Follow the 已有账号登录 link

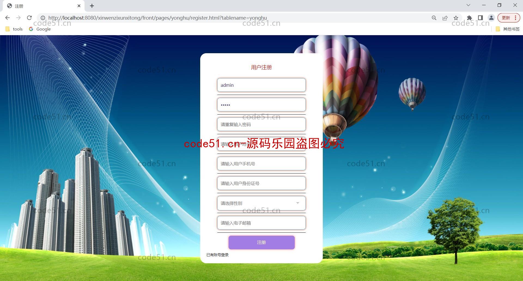(x=217, y=255)
